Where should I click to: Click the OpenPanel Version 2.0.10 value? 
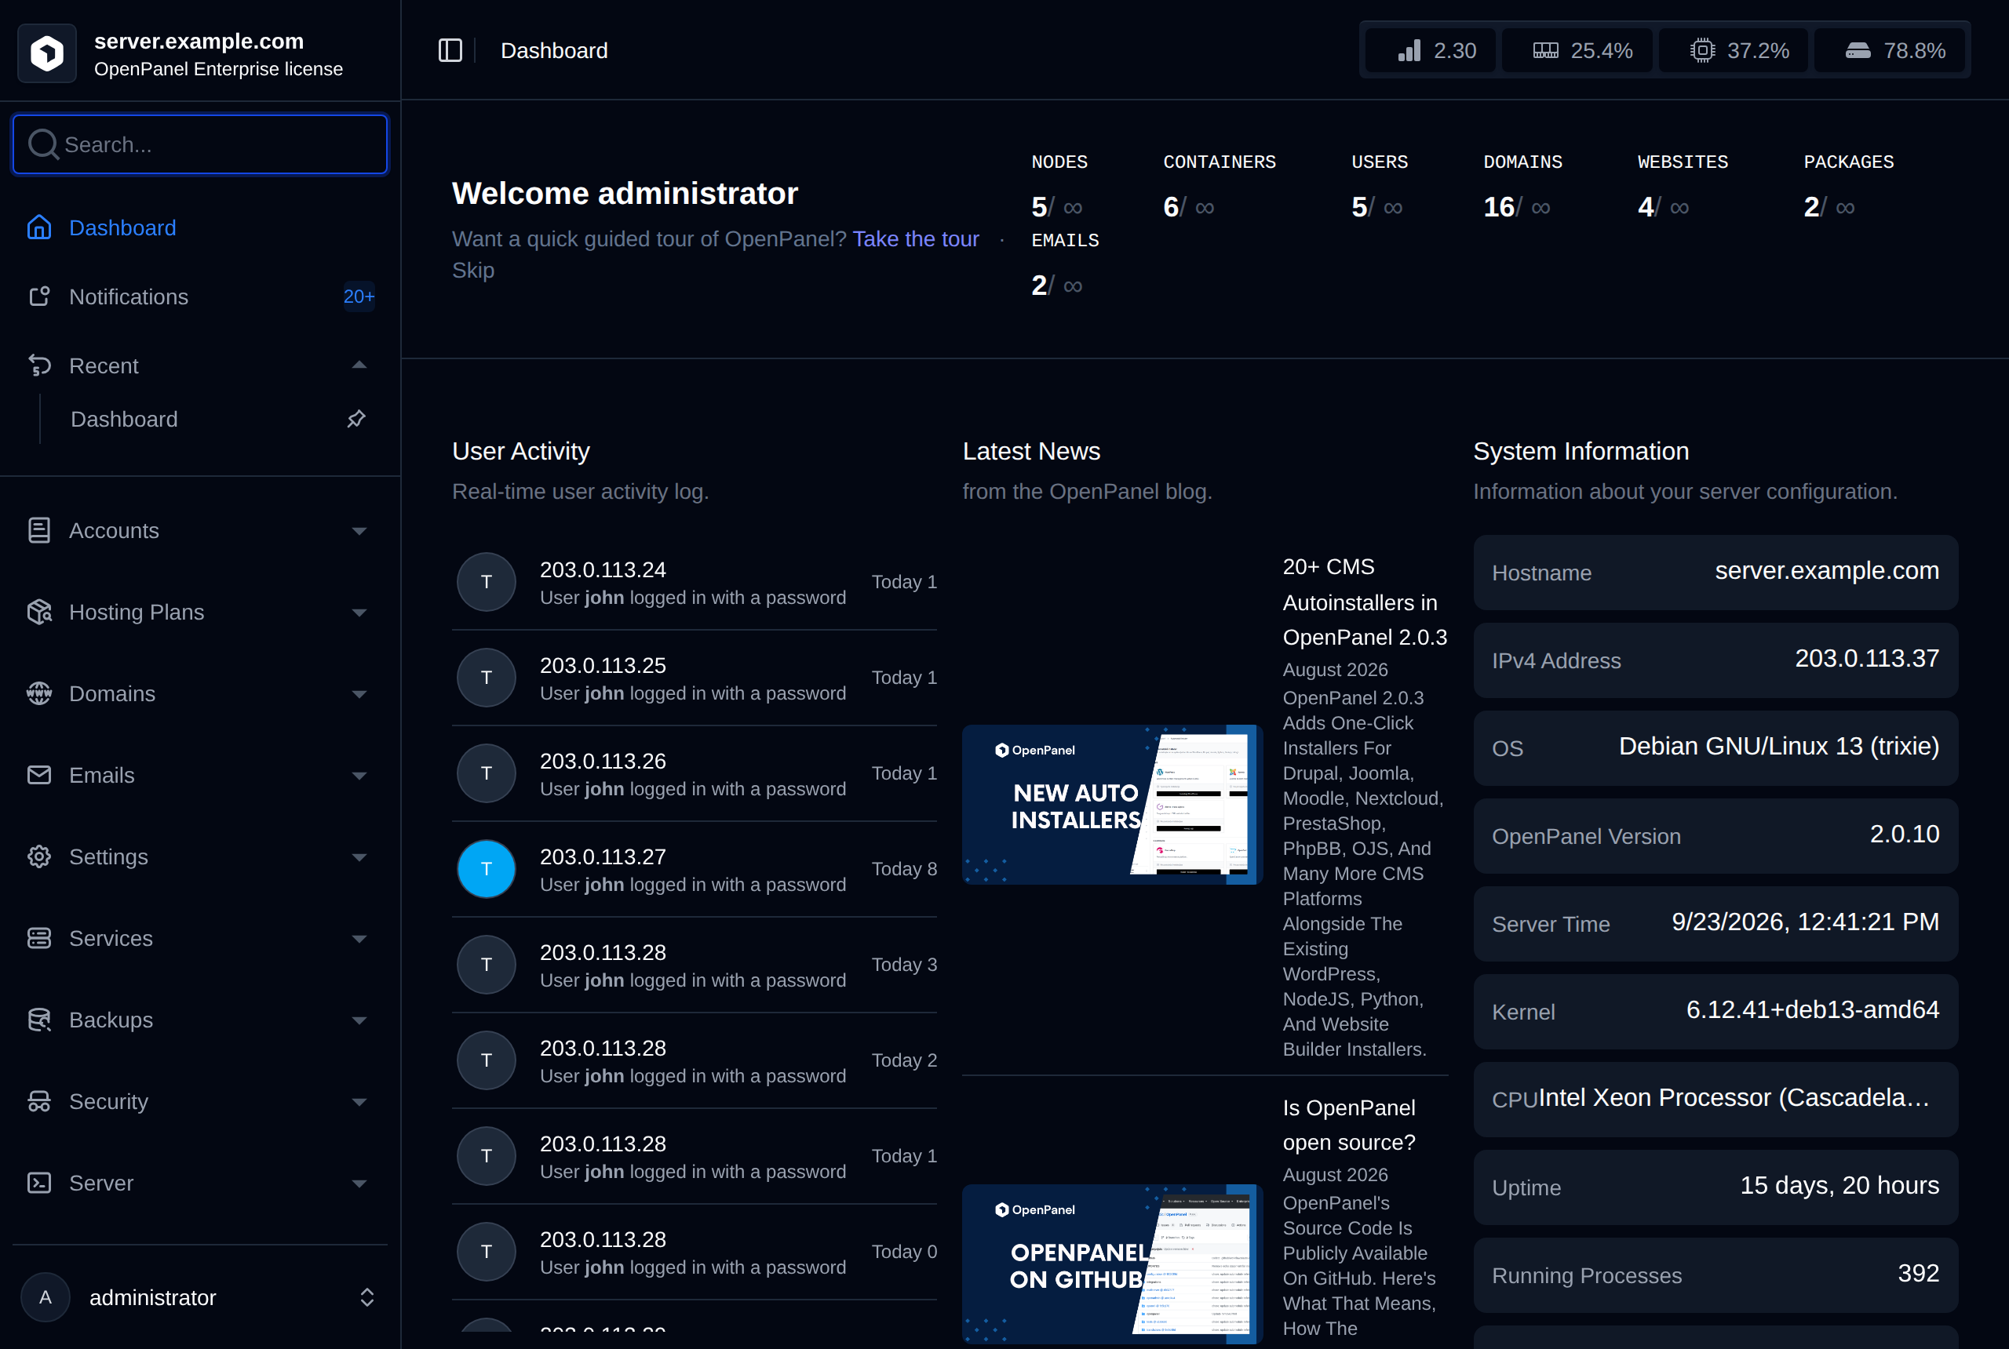[x=1903, y=834]
